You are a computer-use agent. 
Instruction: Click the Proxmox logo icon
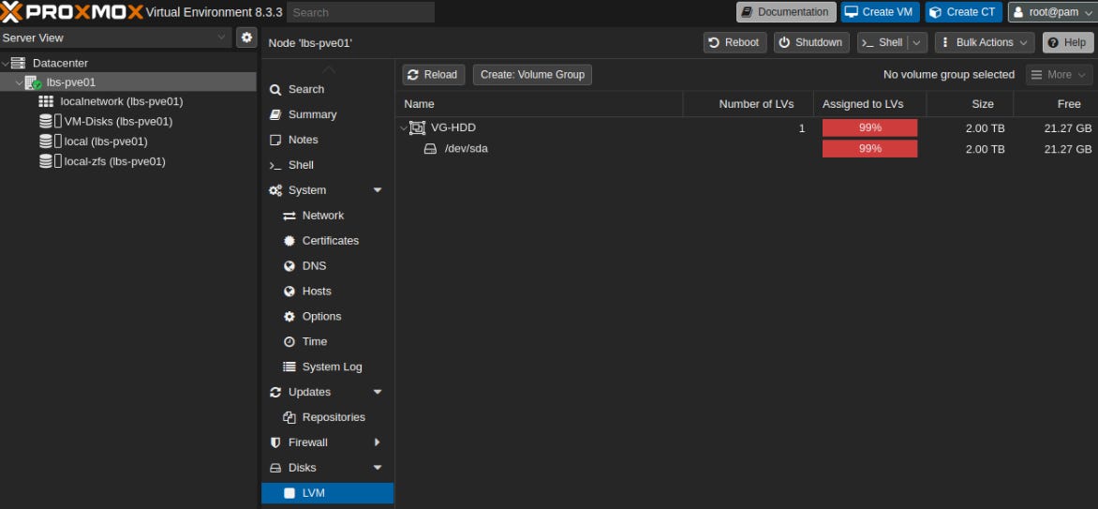pyautogui.click(x=11, y=12)
